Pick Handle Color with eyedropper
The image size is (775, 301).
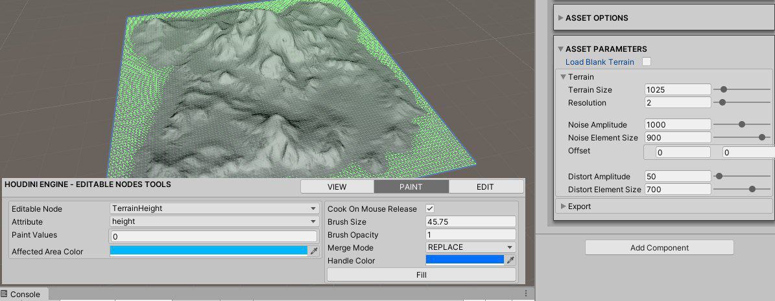(x=510, y=260)
